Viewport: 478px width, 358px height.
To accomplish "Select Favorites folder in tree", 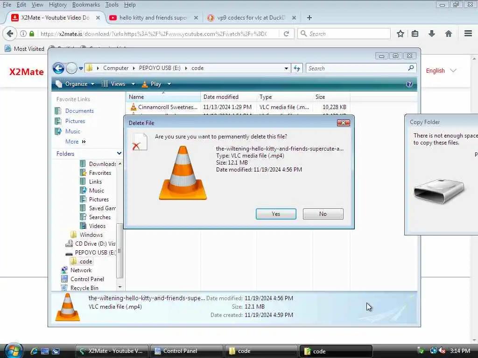I will click(x=96, y=172).
